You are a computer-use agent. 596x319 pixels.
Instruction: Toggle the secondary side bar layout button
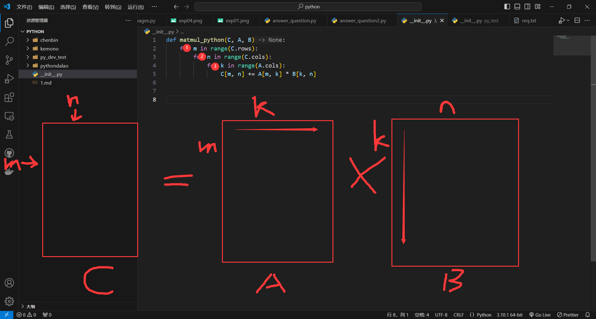pos(527,7)
